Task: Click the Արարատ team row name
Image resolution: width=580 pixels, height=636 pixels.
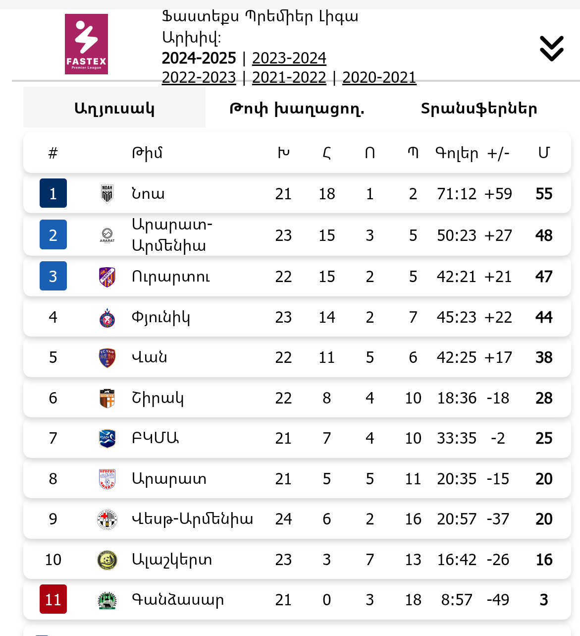Action: click(169, 479)
